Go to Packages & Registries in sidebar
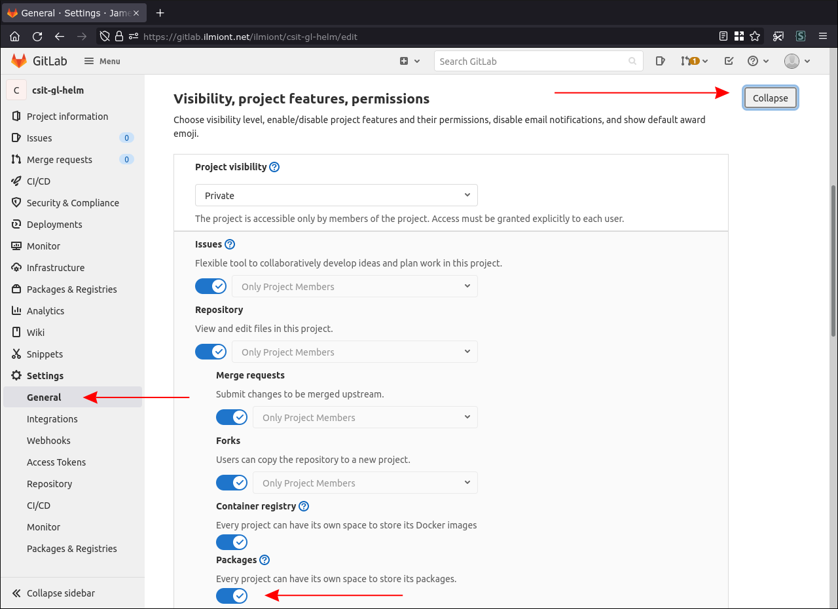The height and width of the screenshot is (609, 838). tap(72, 289)
